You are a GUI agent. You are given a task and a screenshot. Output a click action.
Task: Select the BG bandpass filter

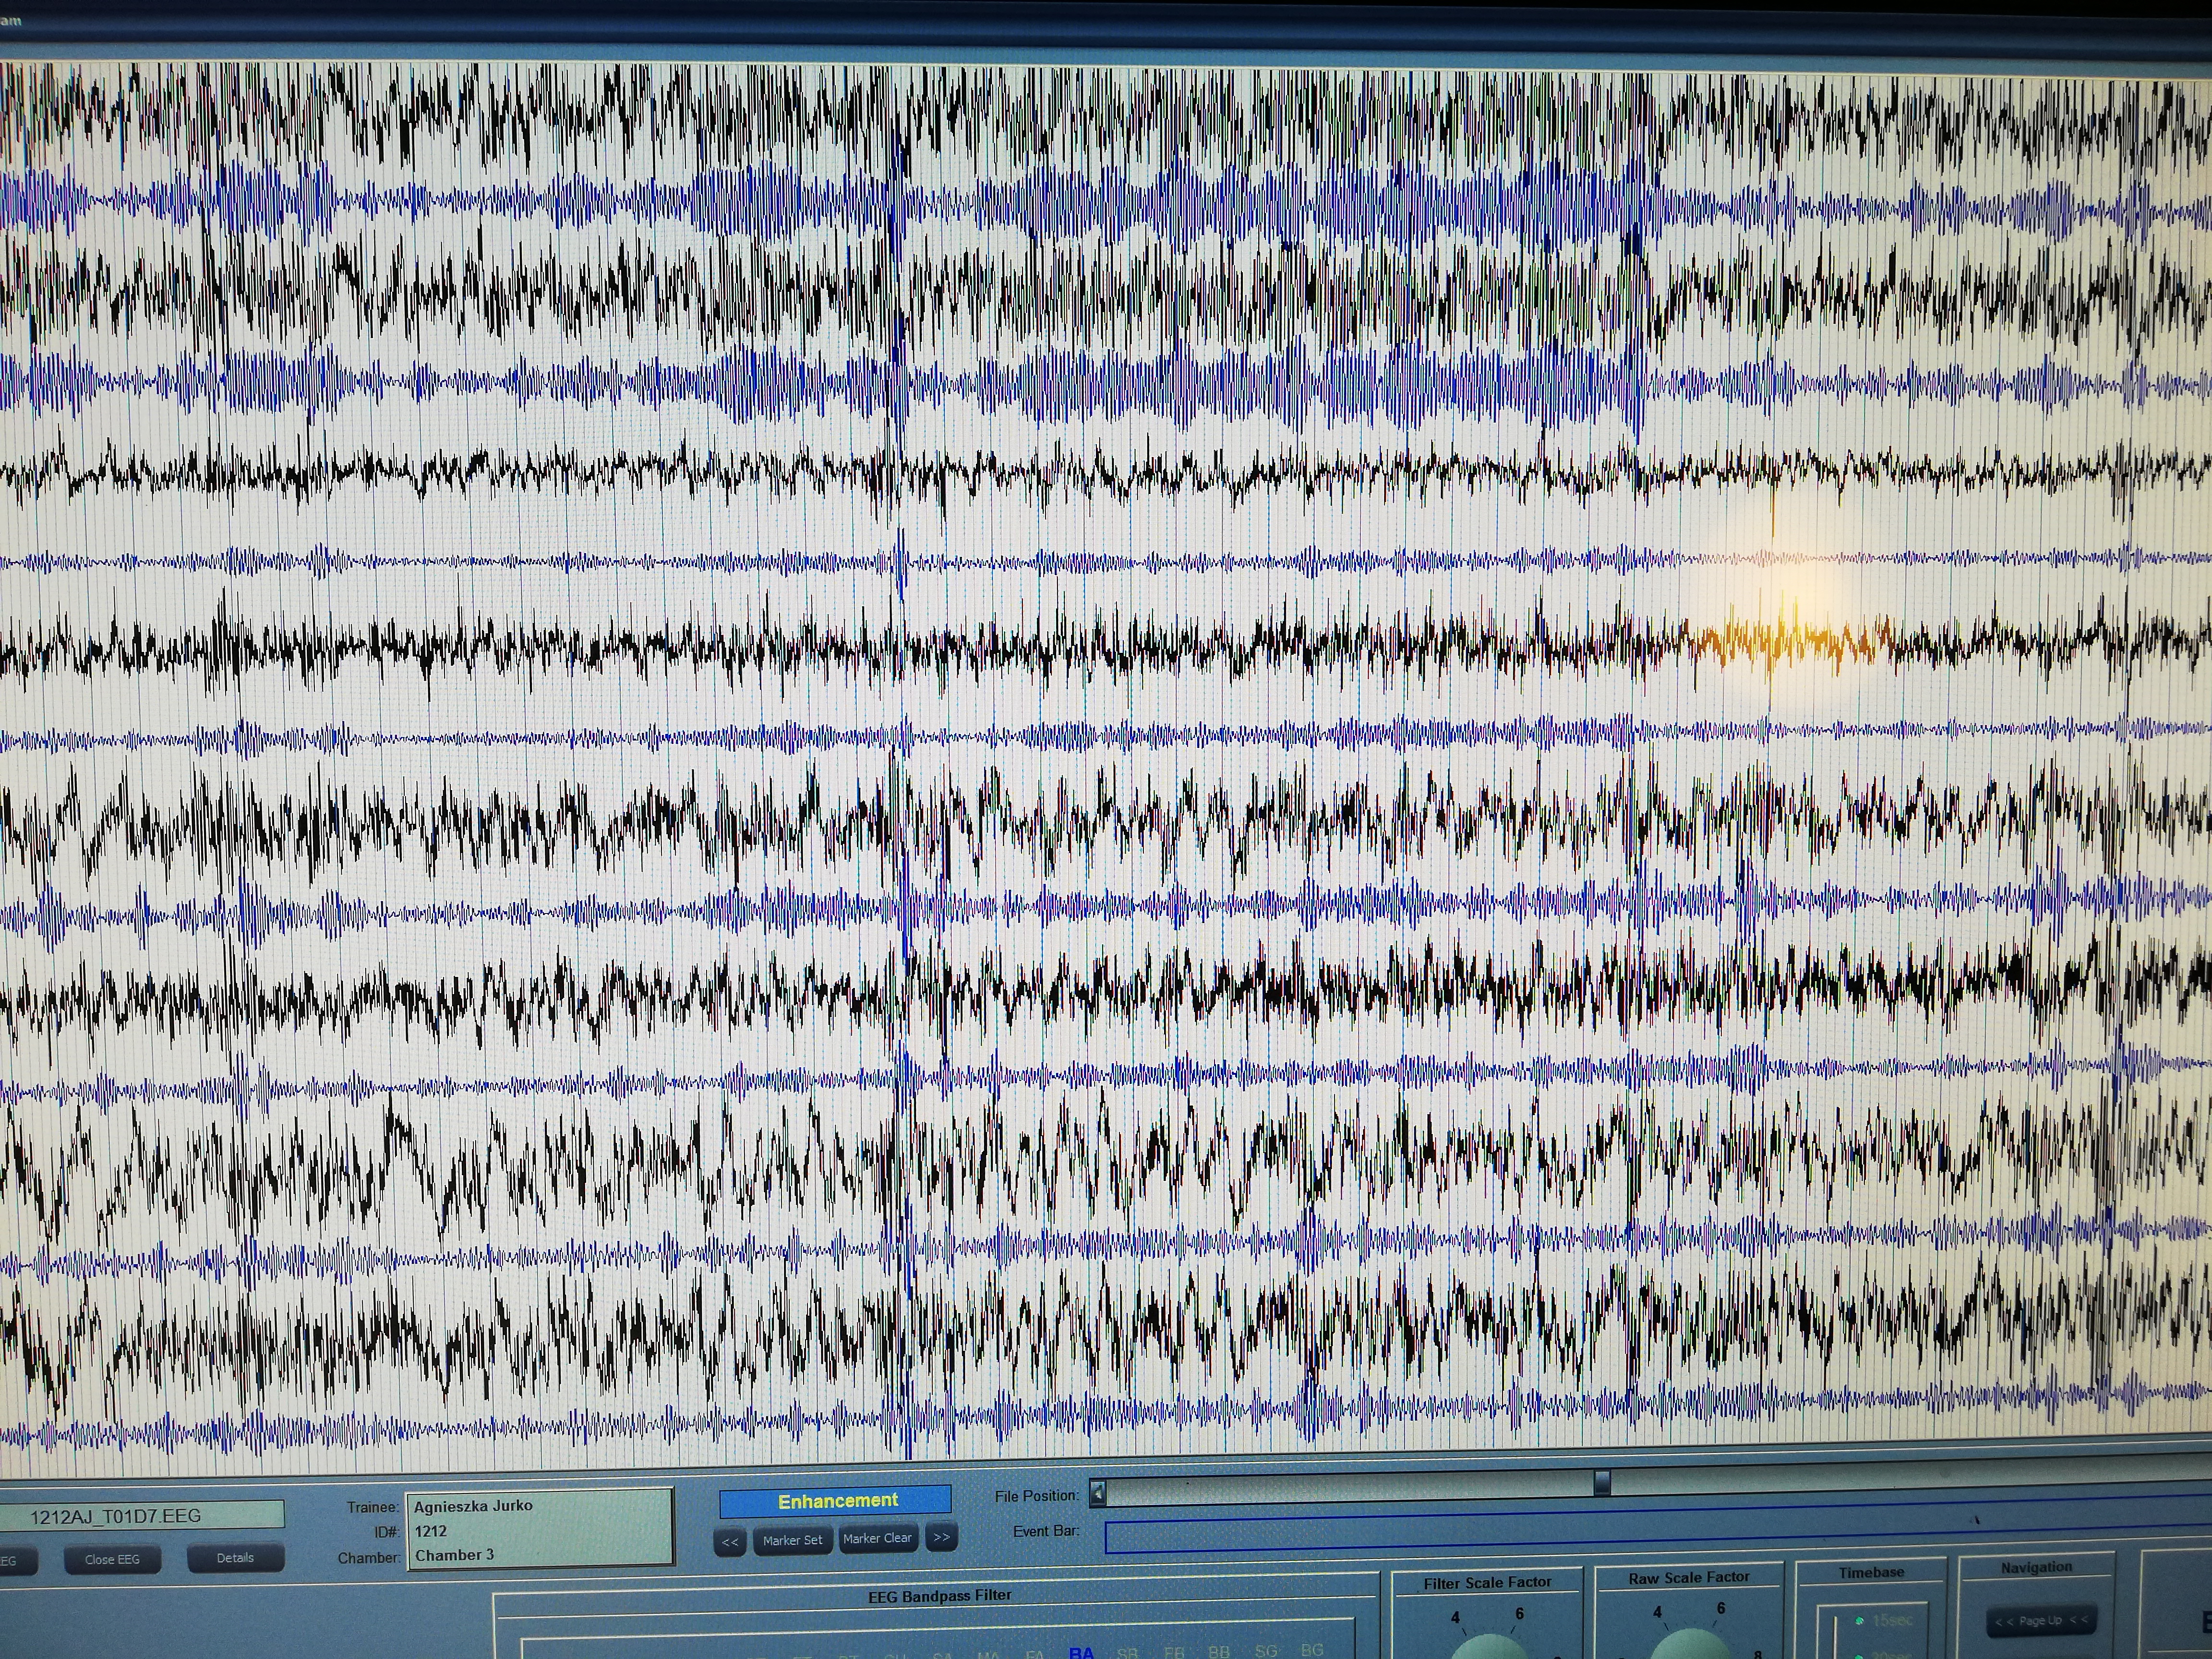click(1312, 1649)
